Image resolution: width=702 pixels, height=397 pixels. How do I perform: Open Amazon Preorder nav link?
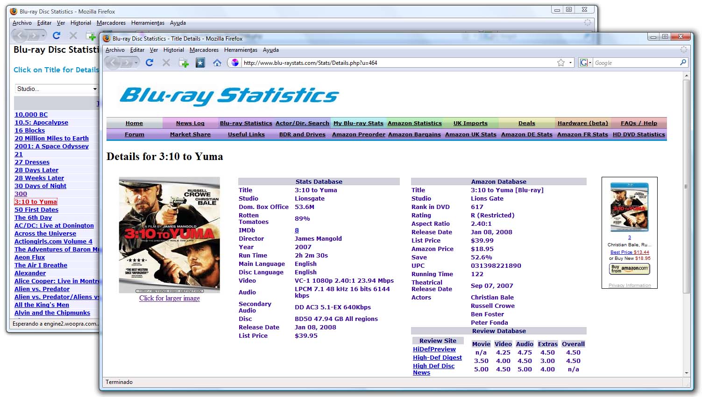(359, 134)
